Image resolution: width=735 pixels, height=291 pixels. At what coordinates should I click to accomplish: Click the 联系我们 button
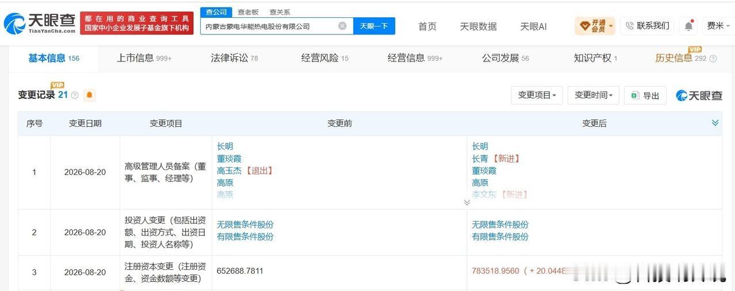647,26
